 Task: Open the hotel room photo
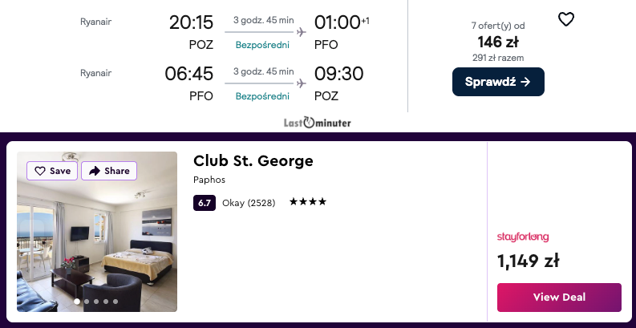[x=97, y=241]
